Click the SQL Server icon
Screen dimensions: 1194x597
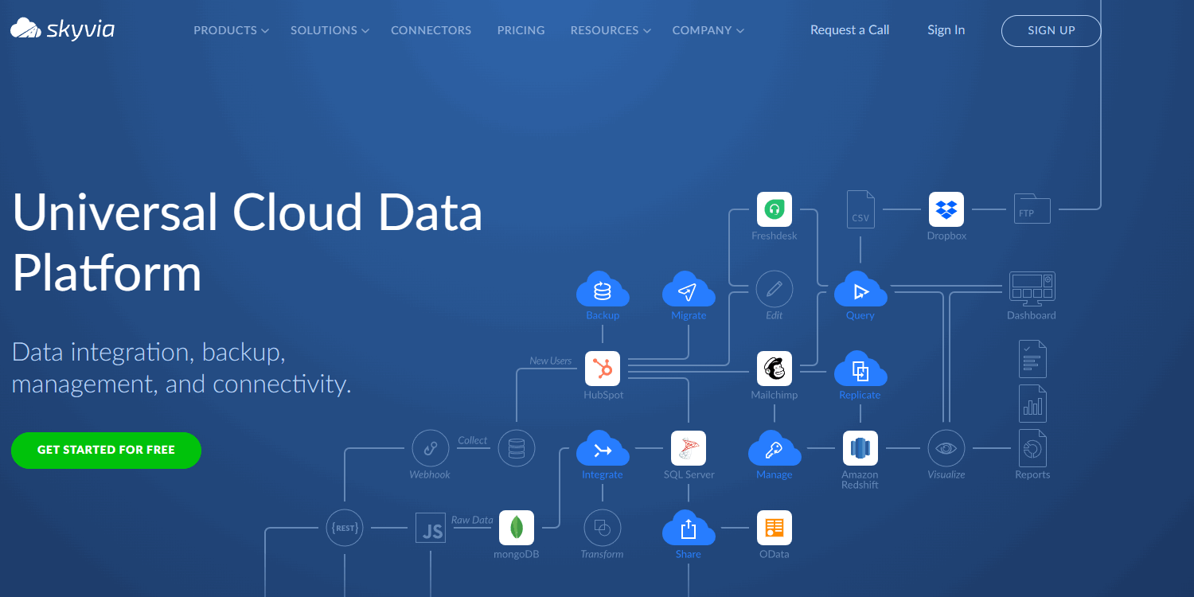689,448
